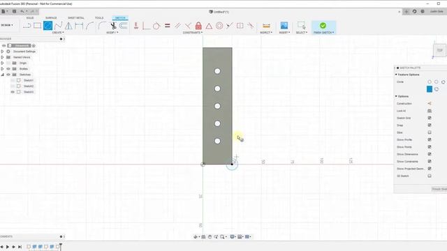Click the timeline end marker
Viewport: 447px width, 251px height.
tap(61, 246)
